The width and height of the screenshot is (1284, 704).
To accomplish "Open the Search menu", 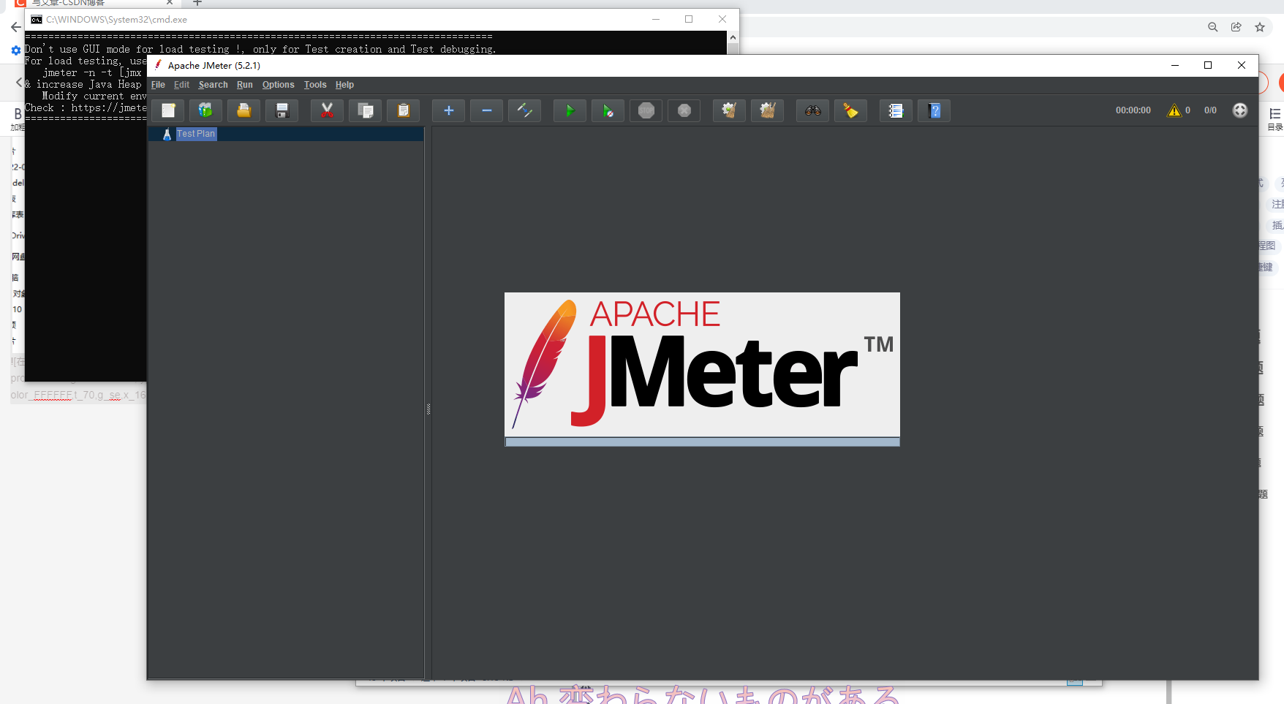I will pyautogui.click(x=213, y=85).
